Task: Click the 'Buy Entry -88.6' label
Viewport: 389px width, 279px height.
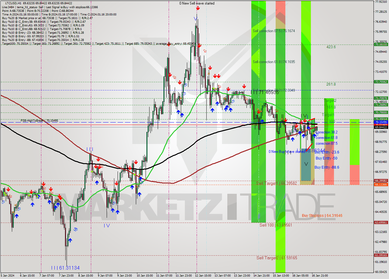Action: [x=327, y=167]
